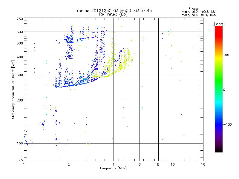Click the x-axis tick label '8'
Screen dimensions: 239x179
click(158, 164)
